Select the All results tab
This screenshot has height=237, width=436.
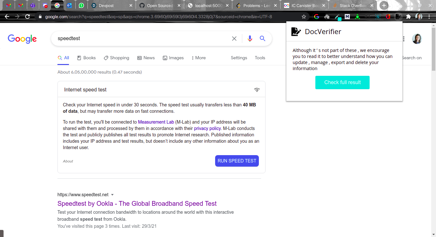click(x=63, y=58)
